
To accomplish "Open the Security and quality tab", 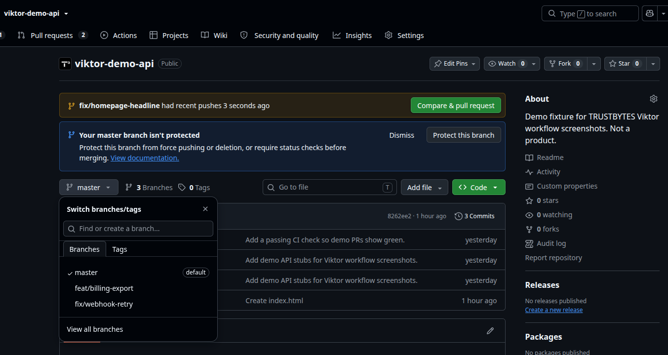I will [x=279, y=35].
